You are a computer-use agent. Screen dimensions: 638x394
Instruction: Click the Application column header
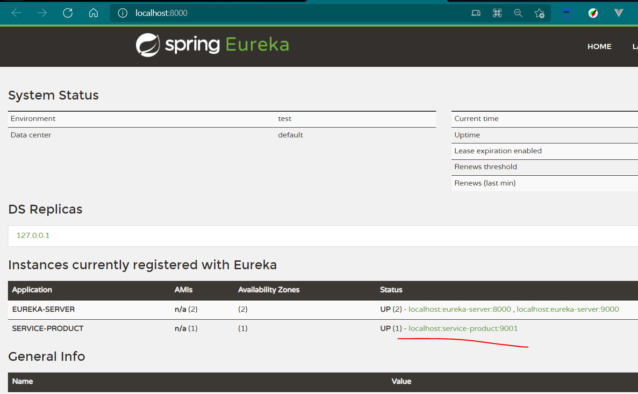(32, 290)
